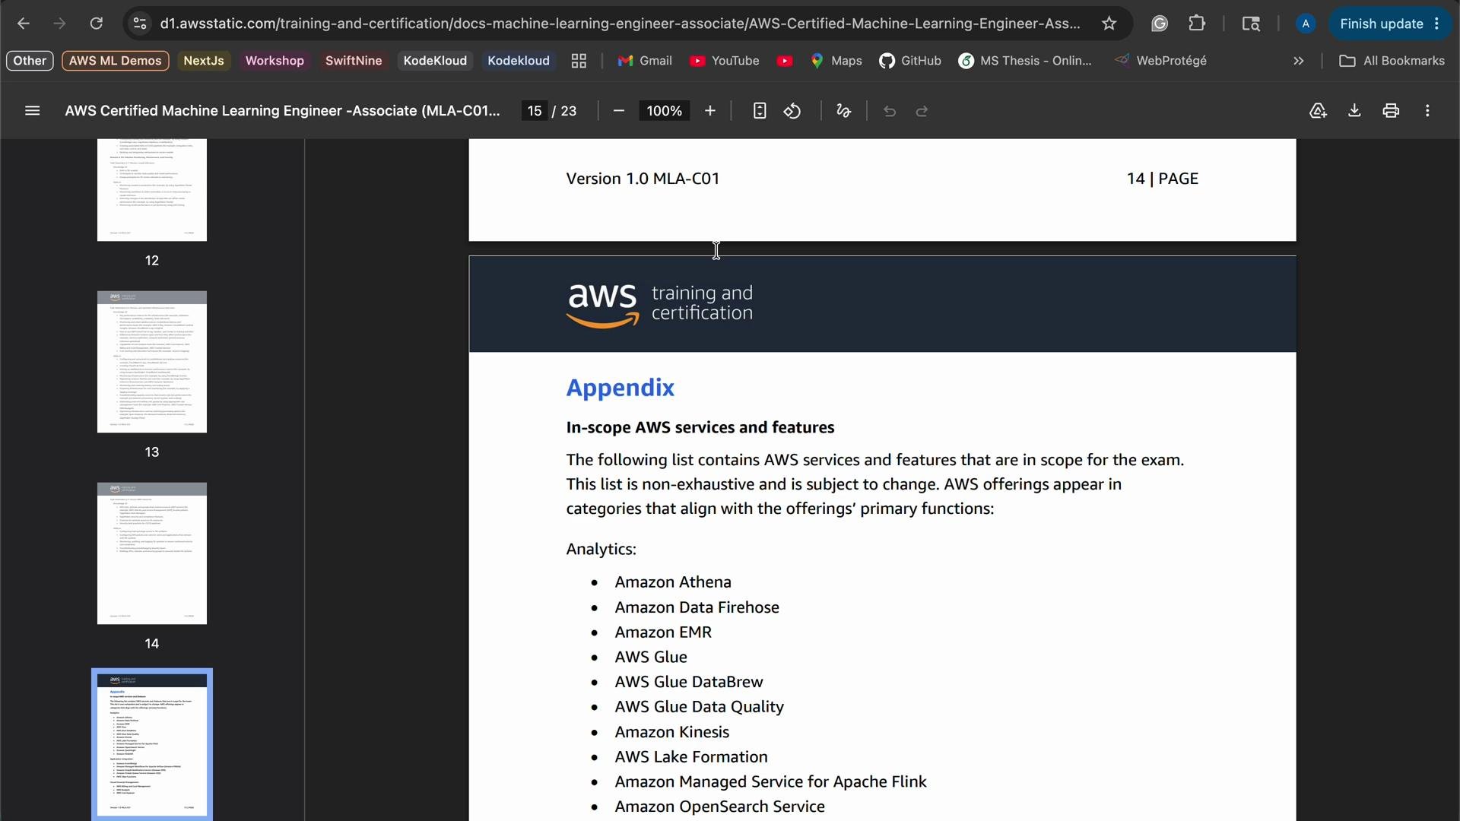Viewport: 1460px width, 821px height.
Task: Open the profile avatar A
Action: tap(1306, 24)
